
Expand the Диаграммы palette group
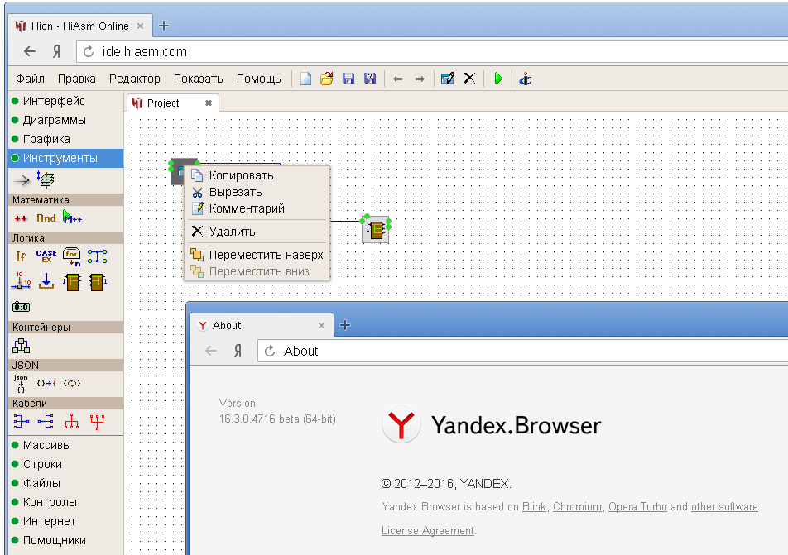tap(66, 120)
